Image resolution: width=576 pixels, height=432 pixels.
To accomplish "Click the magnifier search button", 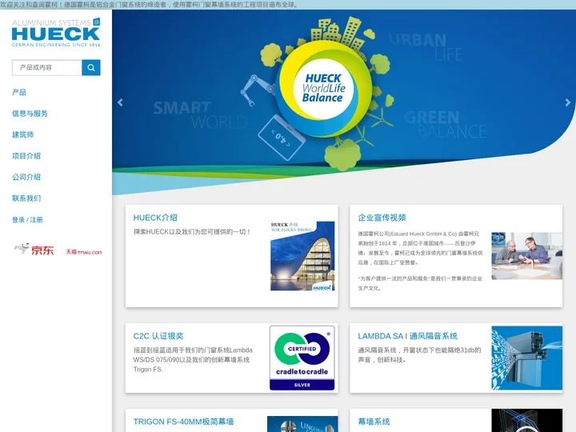I will coord(91,67).
